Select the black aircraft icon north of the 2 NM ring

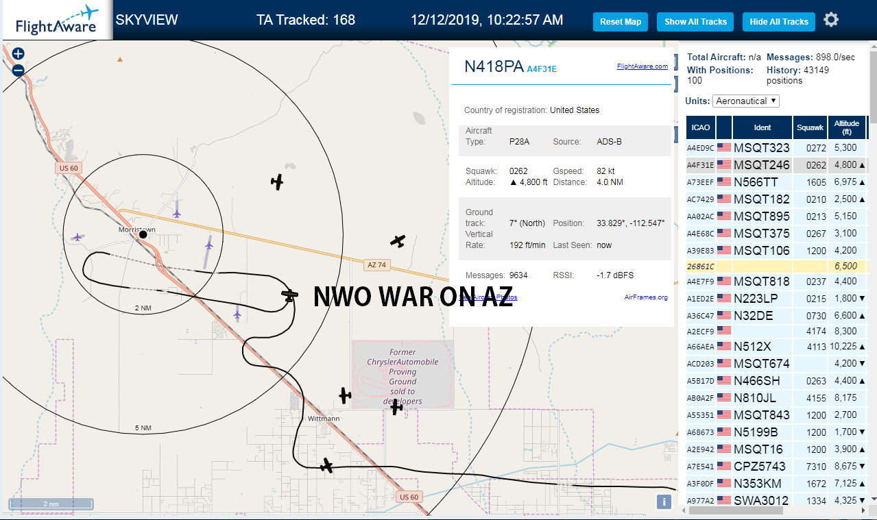pyautogui.click(x=277, y=182)
